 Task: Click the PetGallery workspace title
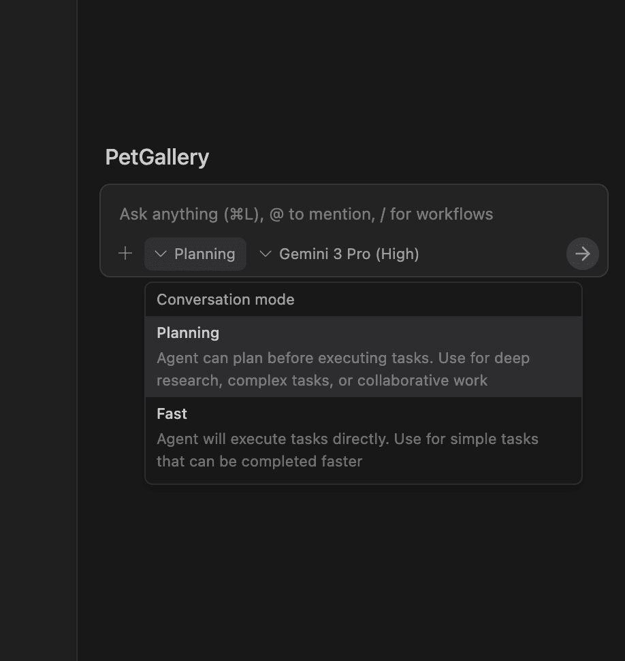pos(157,157)
